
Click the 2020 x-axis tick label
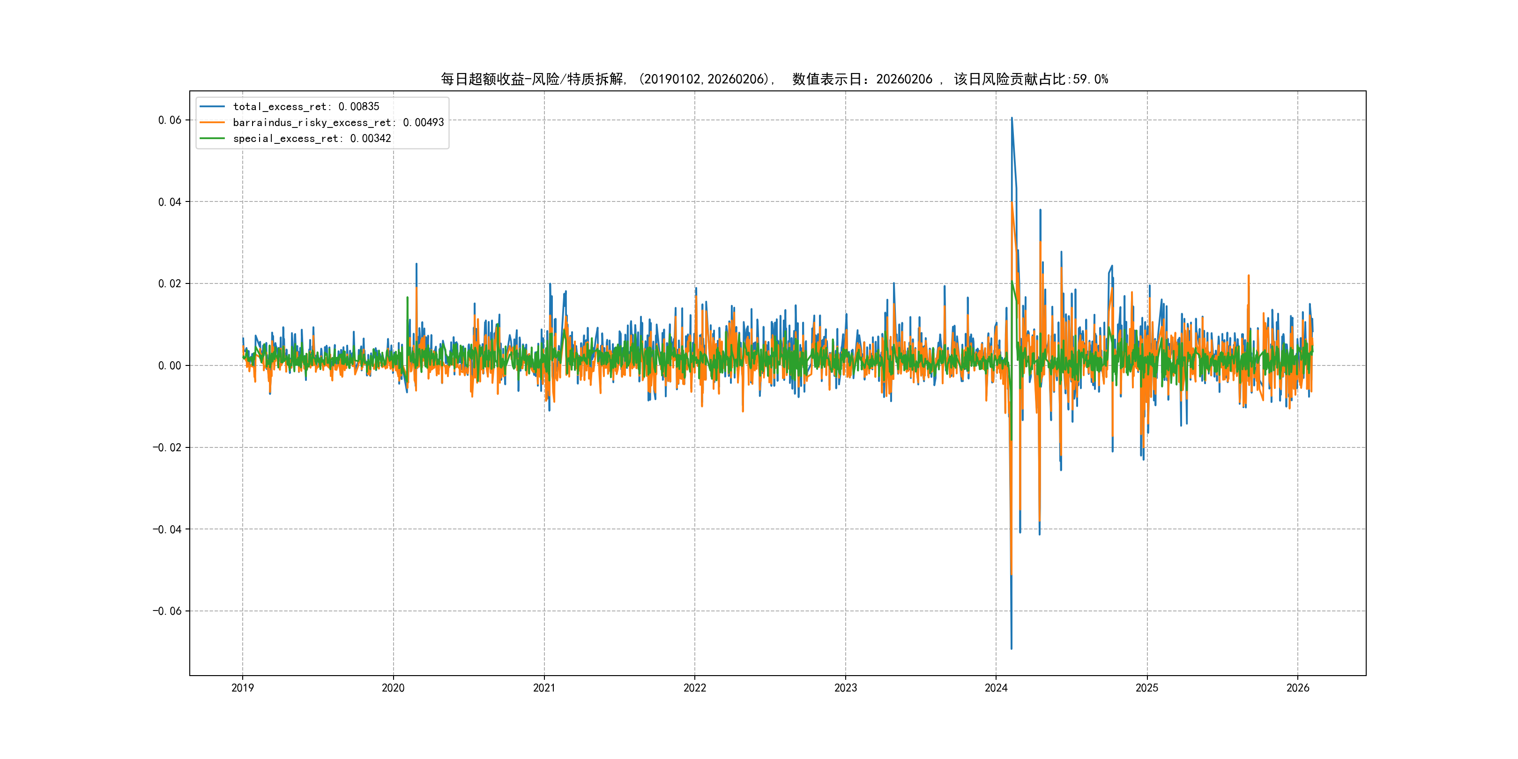click(x=393, y=688)
